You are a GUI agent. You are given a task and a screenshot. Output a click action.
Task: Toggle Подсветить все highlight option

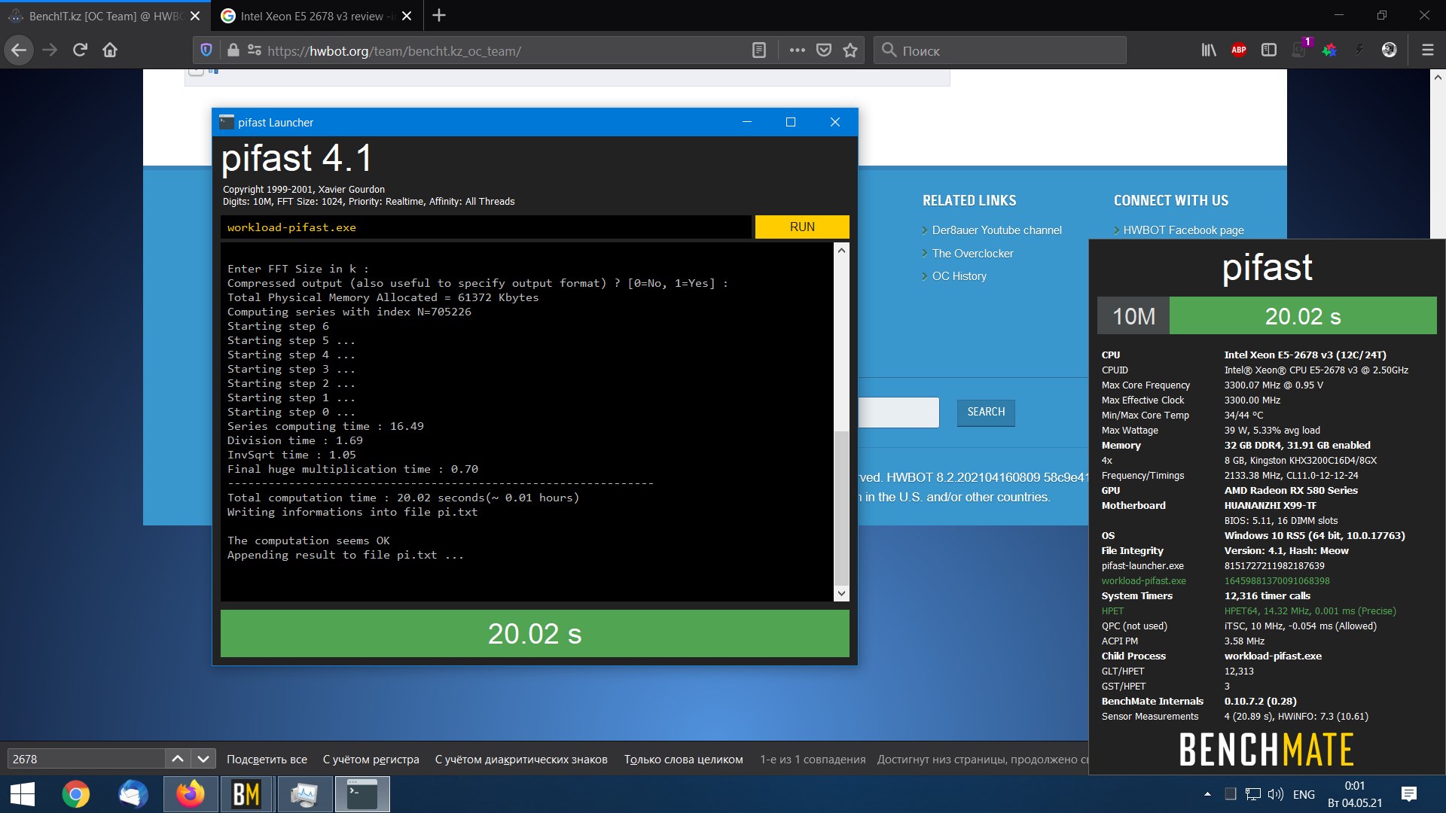click(267, 760)
